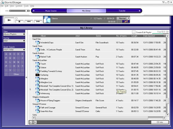Click the House of Flying Daggers album icon
Screen dimensions: 173x129
37,101
